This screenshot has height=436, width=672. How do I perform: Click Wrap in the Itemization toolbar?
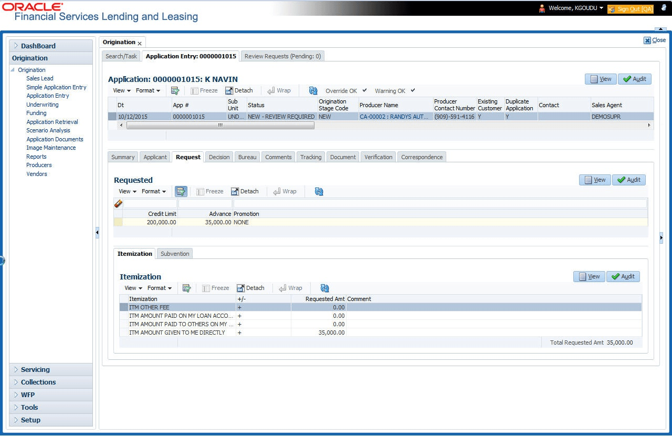click(x=290, y=288)
